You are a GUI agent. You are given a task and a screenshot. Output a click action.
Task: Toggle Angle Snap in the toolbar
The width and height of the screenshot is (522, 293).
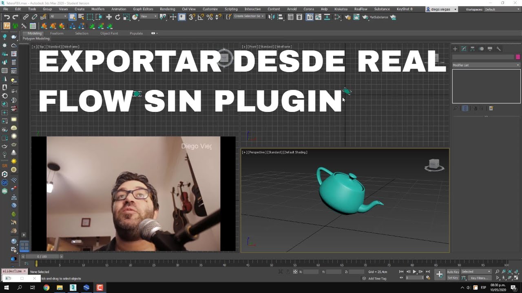[x=200, y=17]
